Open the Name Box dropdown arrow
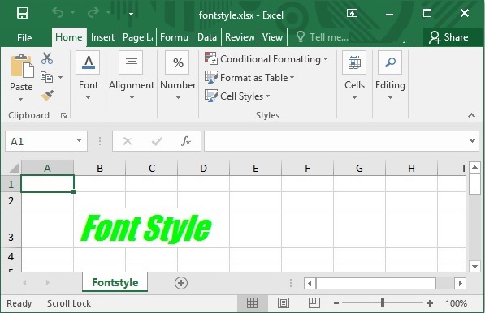 79,141
